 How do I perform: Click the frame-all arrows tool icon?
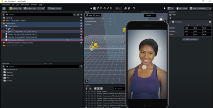click(x=98, y=8)
